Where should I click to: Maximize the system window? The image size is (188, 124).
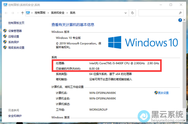[x=171, y=5]
